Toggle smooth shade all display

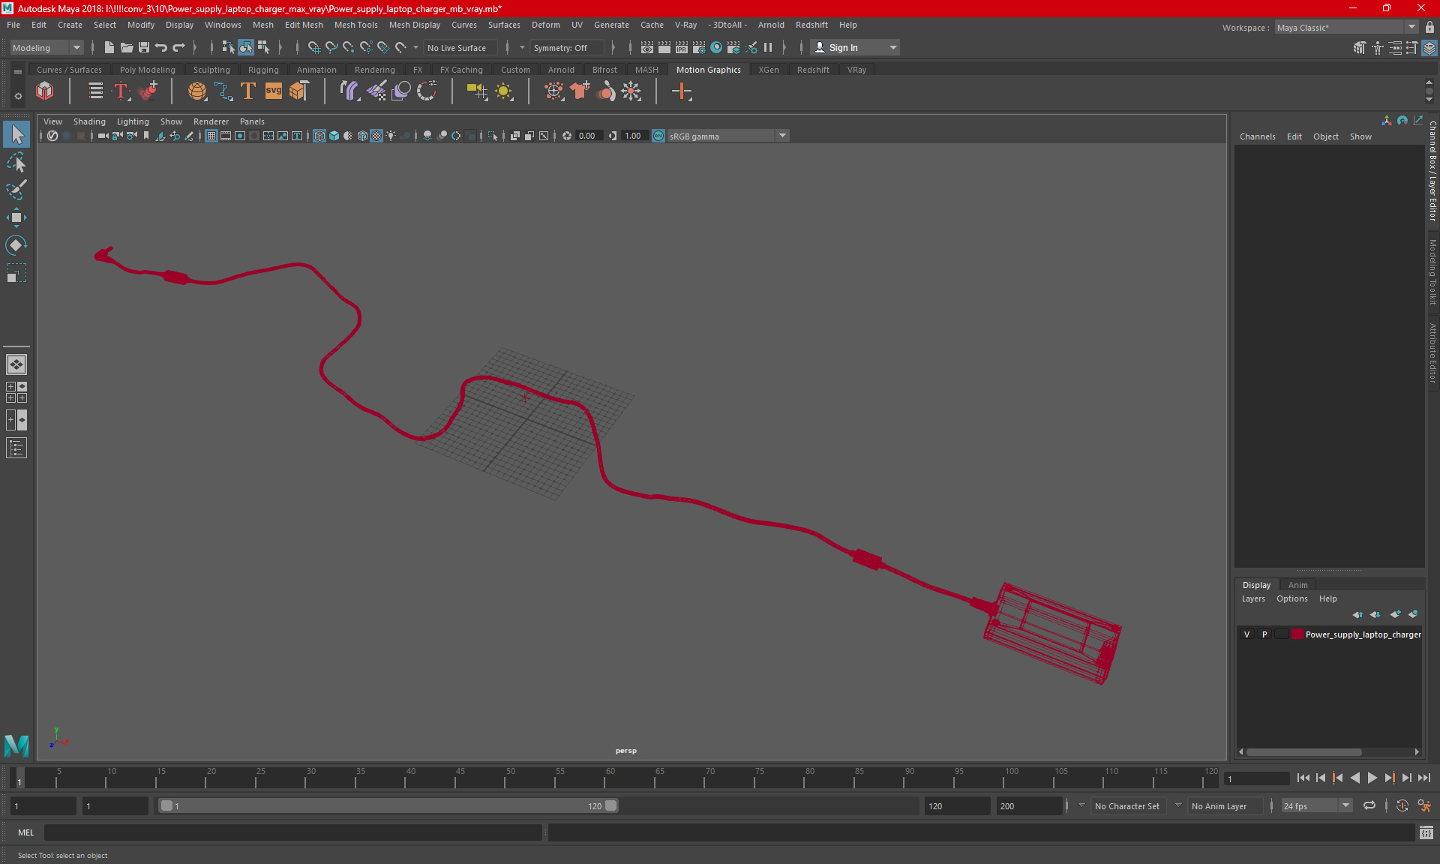pyautogui.click(x=334, y=136)
